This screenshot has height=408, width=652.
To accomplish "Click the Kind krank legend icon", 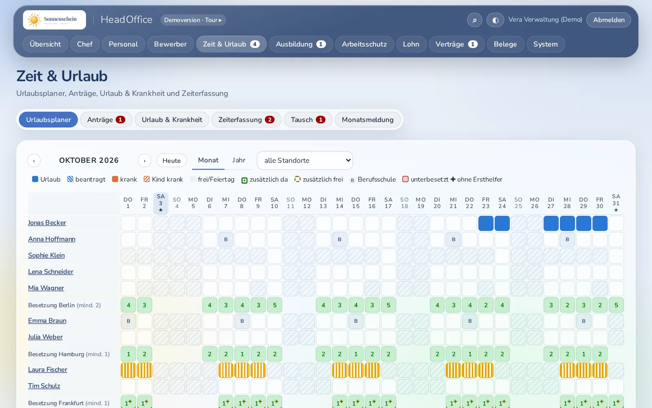I will pyautogui.click(x=147, y=179).
